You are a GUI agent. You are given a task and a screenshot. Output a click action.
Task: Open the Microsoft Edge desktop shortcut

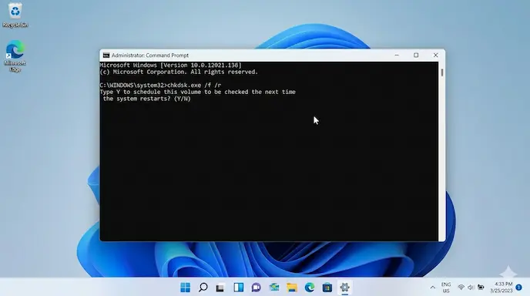coord(15,55)
